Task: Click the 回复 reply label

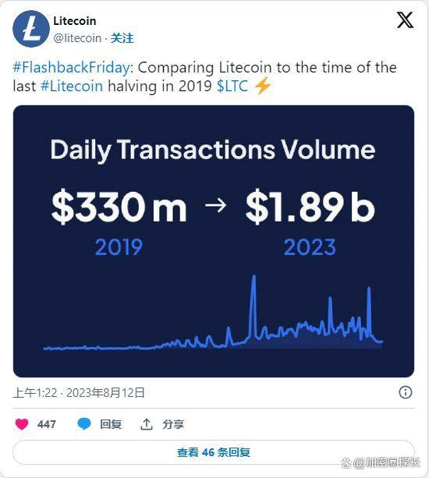Action: 111,424
